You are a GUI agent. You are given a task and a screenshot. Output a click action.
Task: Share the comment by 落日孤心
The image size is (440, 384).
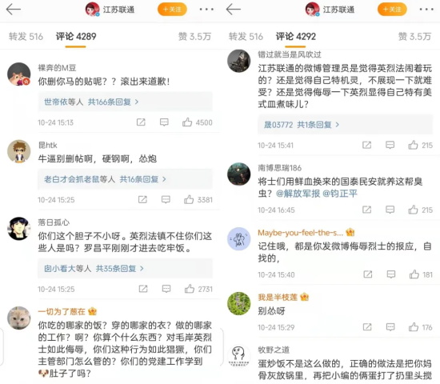tap(143, 289)
